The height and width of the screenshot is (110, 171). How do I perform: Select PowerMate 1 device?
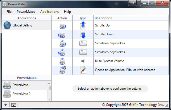25,85
